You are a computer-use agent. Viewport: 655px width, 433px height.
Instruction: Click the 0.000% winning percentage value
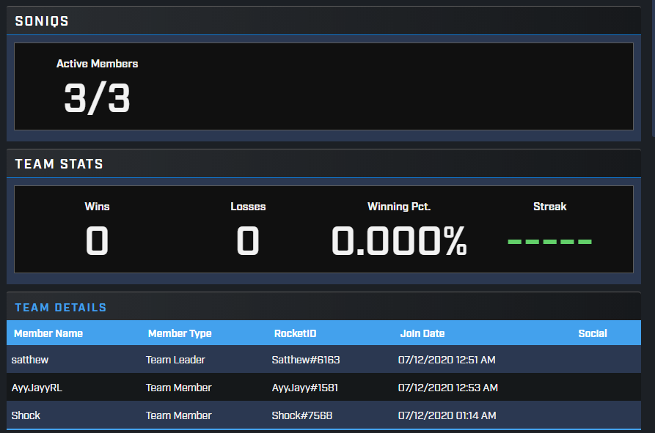click(x=399, y=241)
